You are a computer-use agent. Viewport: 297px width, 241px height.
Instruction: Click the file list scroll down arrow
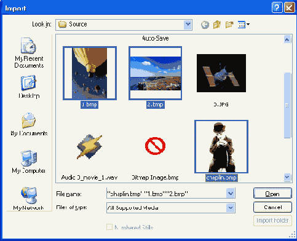287,177
